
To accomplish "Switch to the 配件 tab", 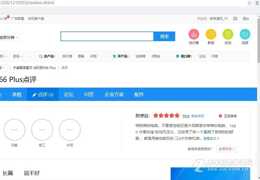I will click(139, 94).
